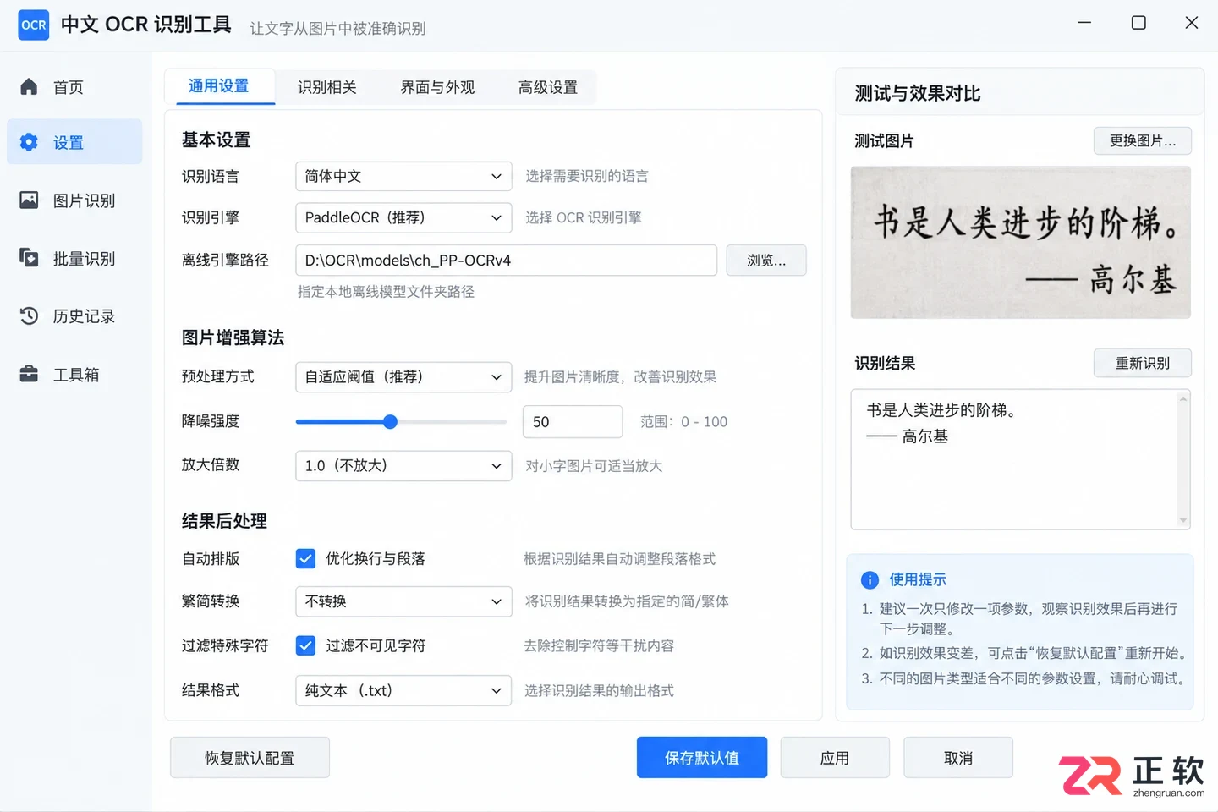Open the 首页 home icon
The width and height of the screenshot is (1218, 812).
coord(29,86)
